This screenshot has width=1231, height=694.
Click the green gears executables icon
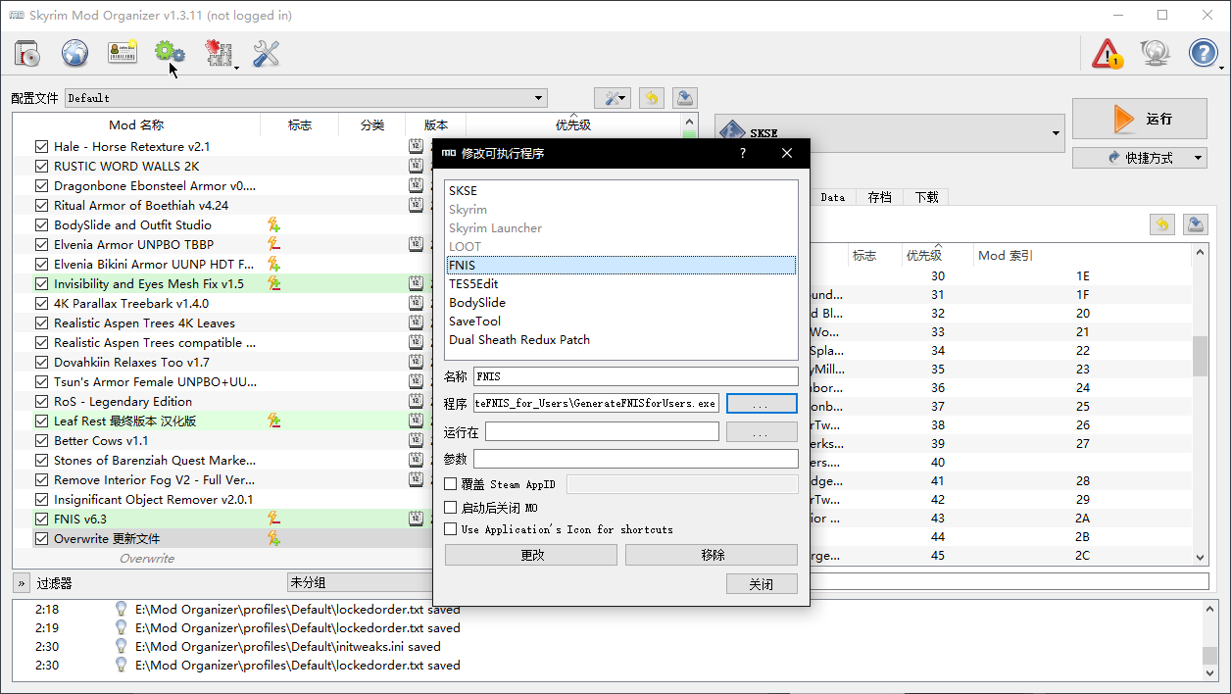pos(170,54)
